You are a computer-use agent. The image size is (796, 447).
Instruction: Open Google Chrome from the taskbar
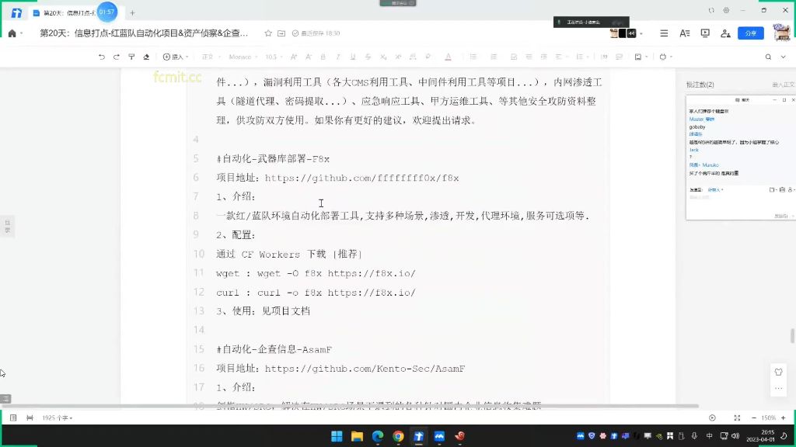point(398,436)
